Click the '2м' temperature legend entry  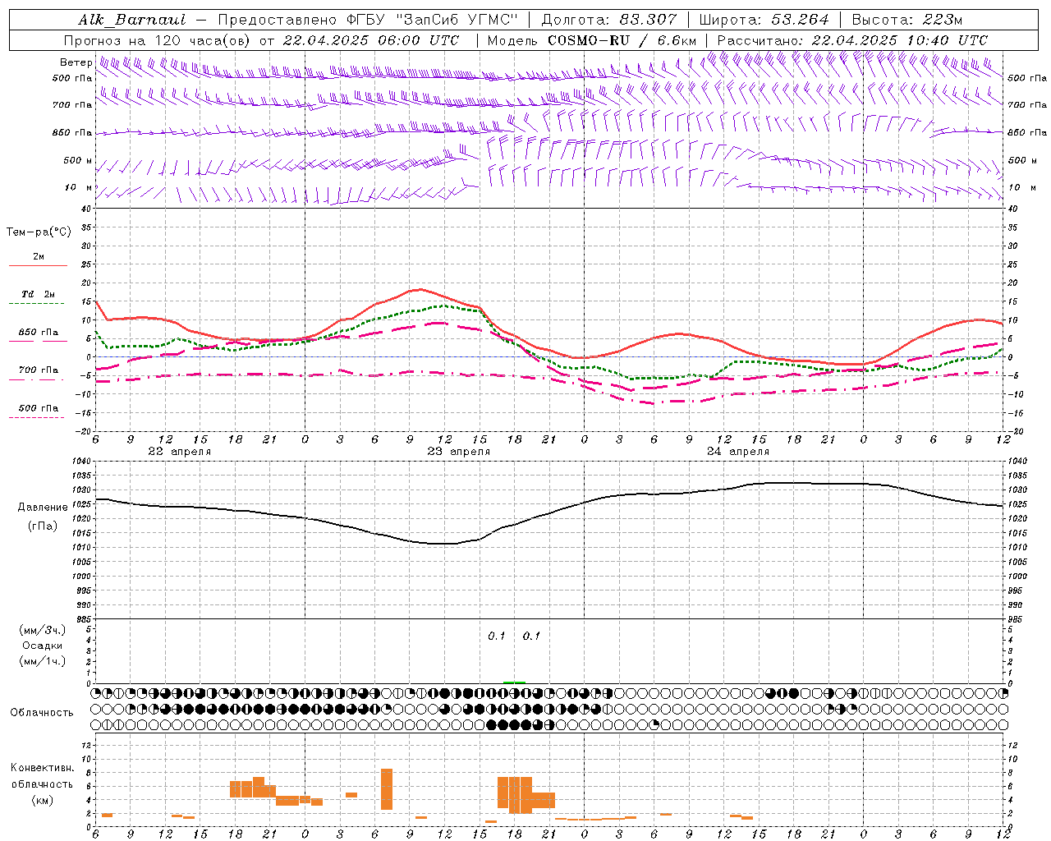[x=39, y=256]
